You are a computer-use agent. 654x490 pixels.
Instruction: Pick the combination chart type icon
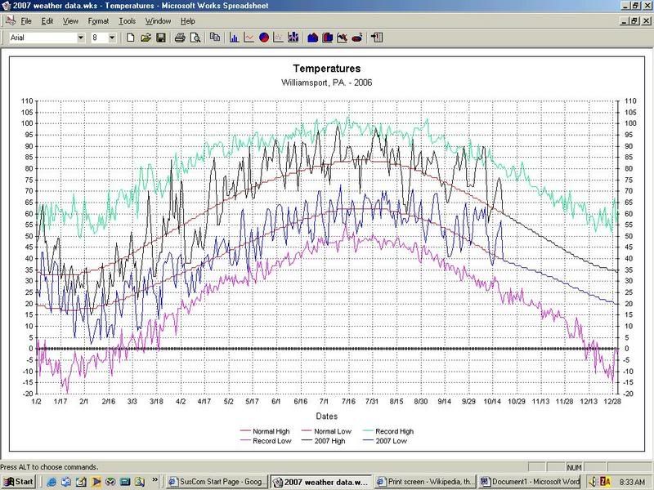tap(293, 38)
